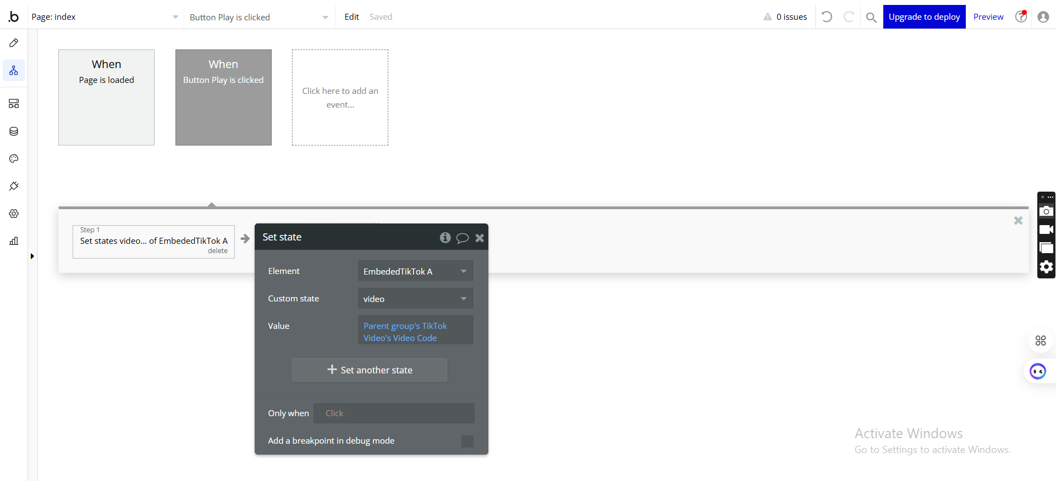
Task: Add a comment on Set state action
Action: [463, 238]
